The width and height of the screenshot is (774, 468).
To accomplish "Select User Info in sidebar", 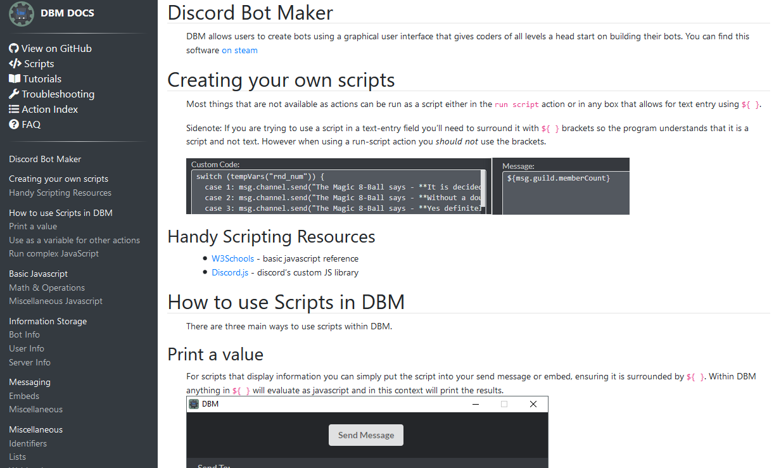I will [27, 348].
